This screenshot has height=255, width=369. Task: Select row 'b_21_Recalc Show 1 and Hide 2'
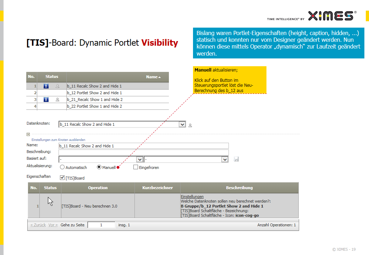98,100
